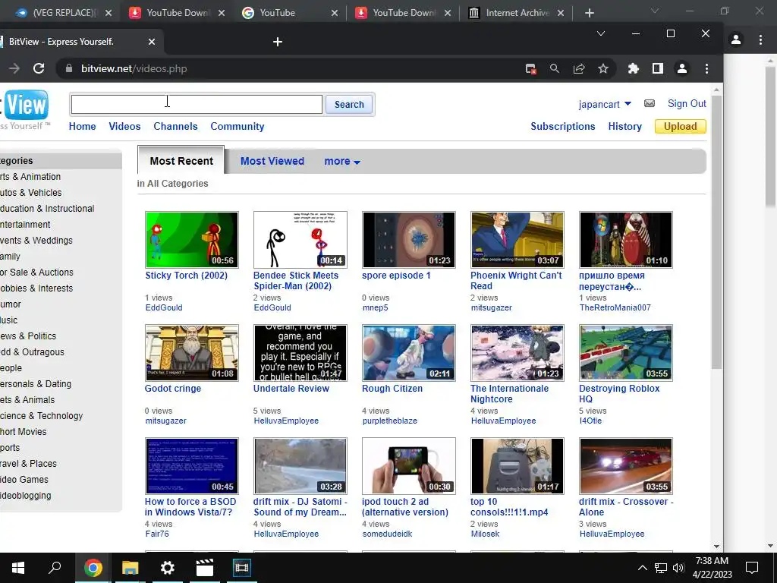
Task: Open the ipod touch 2 ad thumbnail
Action: 408,466
